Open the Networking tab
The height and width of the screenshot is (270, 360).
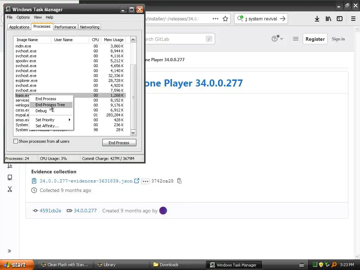pos(90,27)
